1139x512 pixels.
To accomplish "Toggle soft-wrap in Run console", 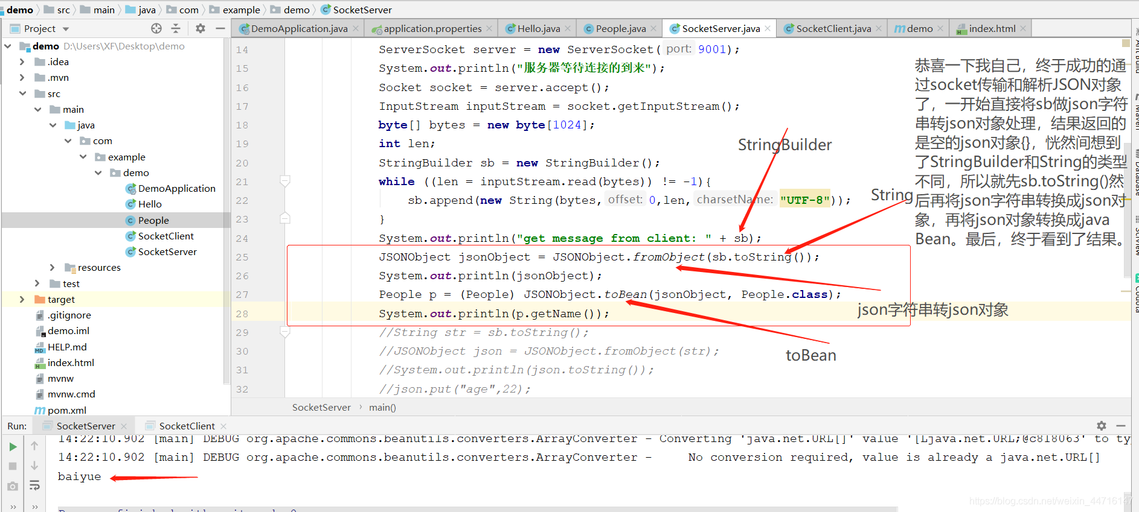I will pos(34,485).
